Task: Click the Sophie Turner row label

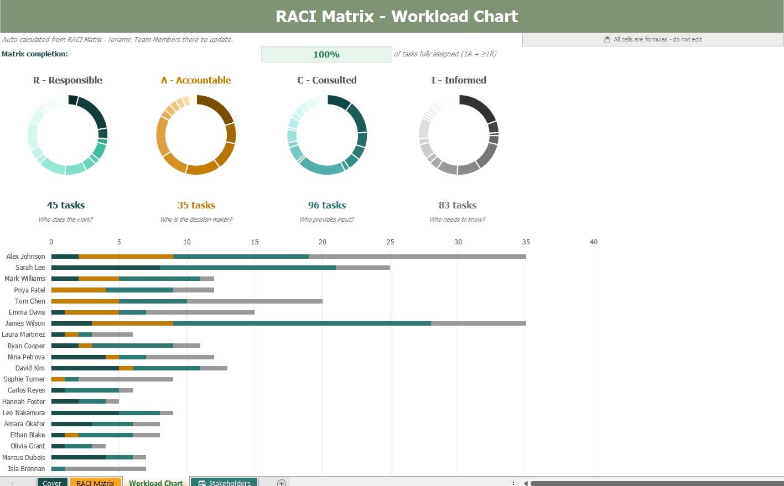Action: 24,379
